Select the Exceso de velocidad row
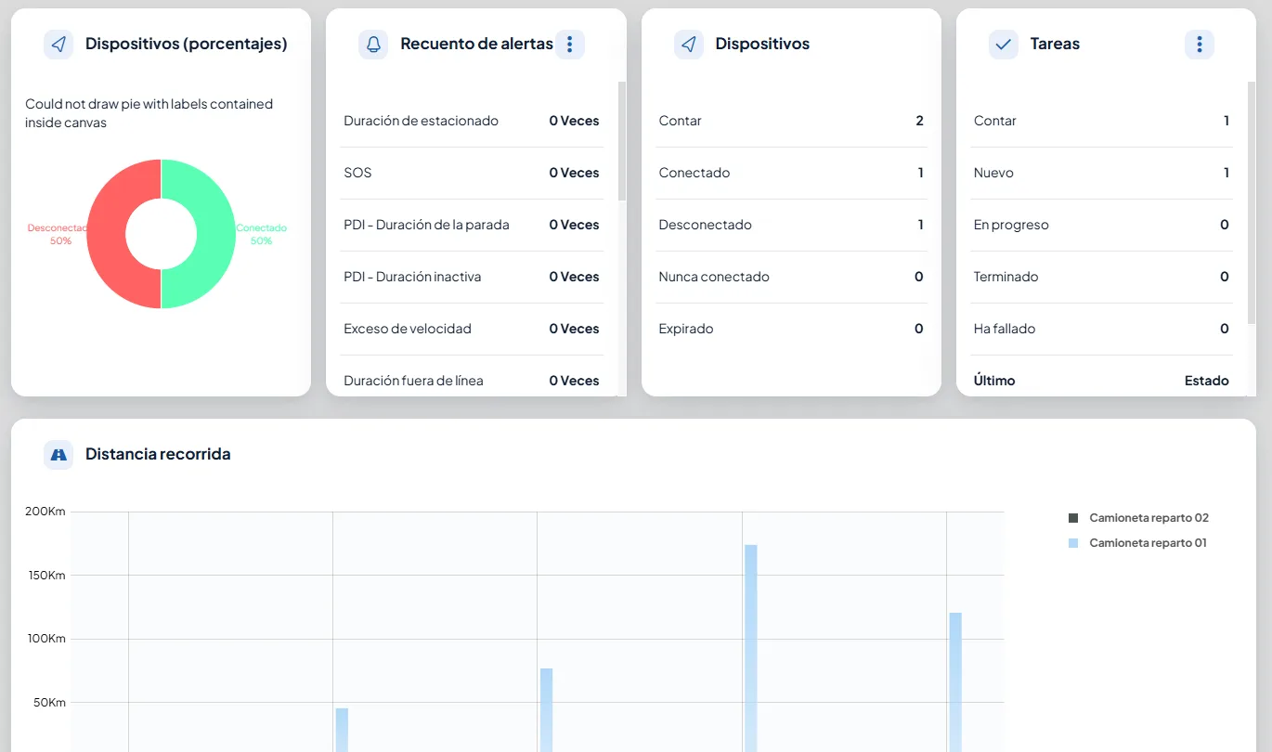 tap(472, 329)
